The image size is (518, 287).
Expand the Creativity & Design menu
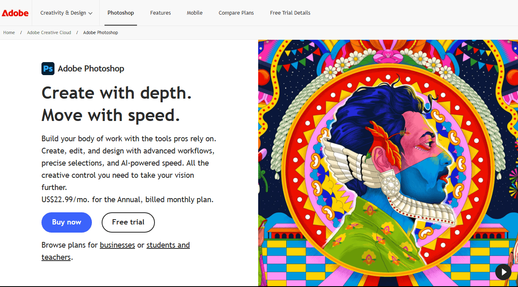(66, 13)
